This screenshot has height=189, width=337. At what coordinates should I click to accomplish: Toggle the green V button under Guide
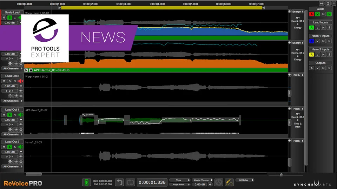(317, 14)
